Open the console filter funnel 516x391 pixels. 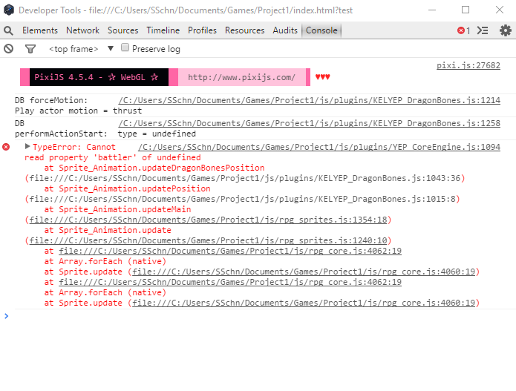(x=30, y=49)
